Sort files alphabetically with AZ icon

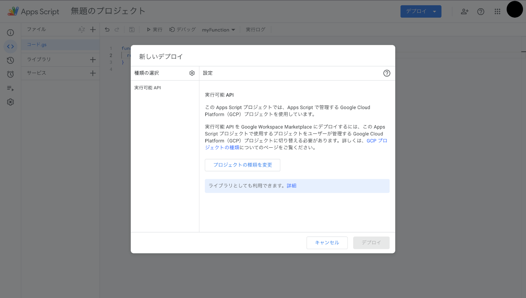82,30
